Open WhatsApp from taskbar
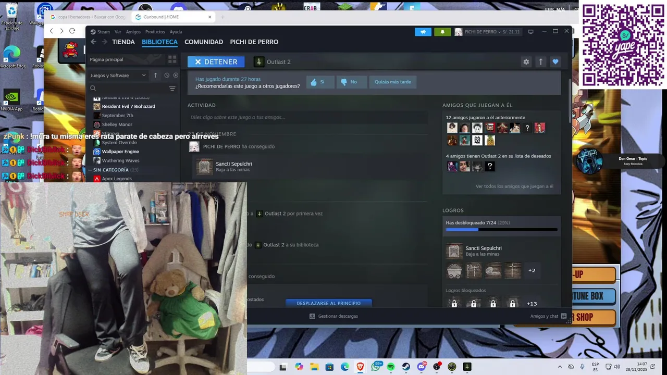 tap(376, 367)
